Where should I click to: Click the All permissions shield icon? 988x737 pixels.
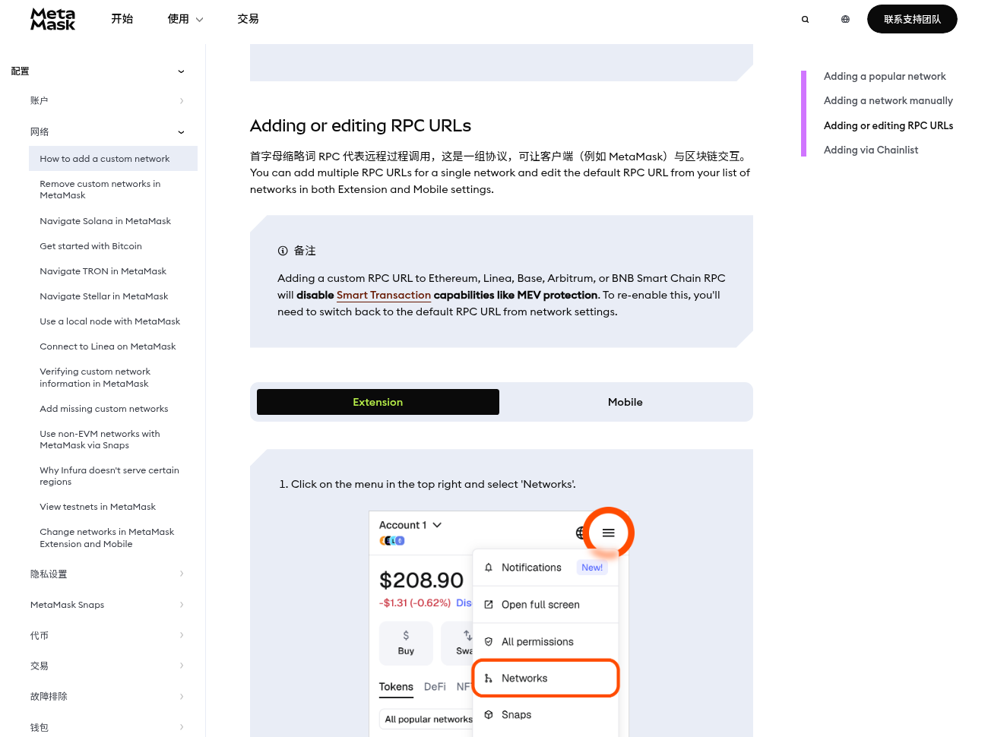(489, 642)
